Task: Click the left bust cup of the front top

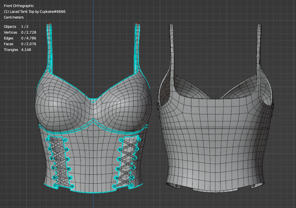Action: (x=63, y=103)
